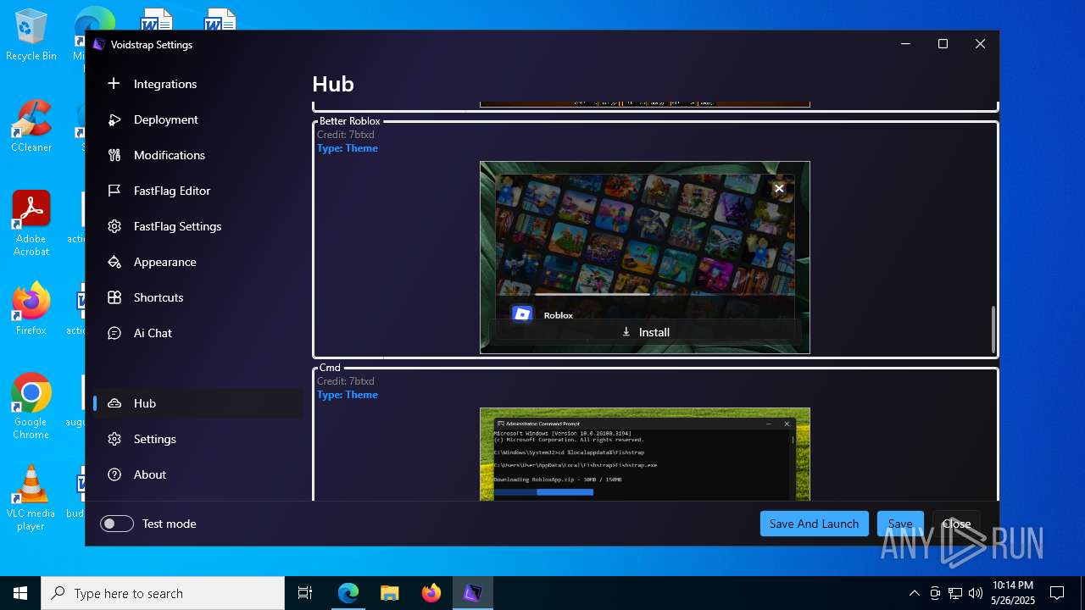
Task: Click the FastFlag Editor flag icon
Action: coord(114,191)
